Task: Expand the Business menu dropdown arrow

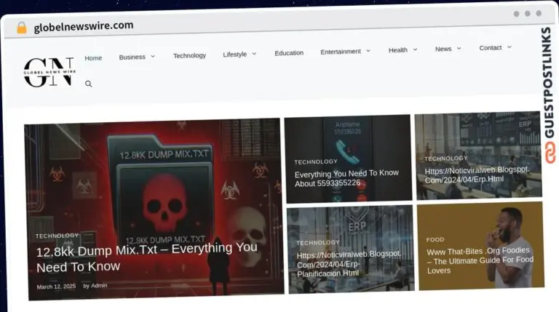Action: click(x=153, y=57)
